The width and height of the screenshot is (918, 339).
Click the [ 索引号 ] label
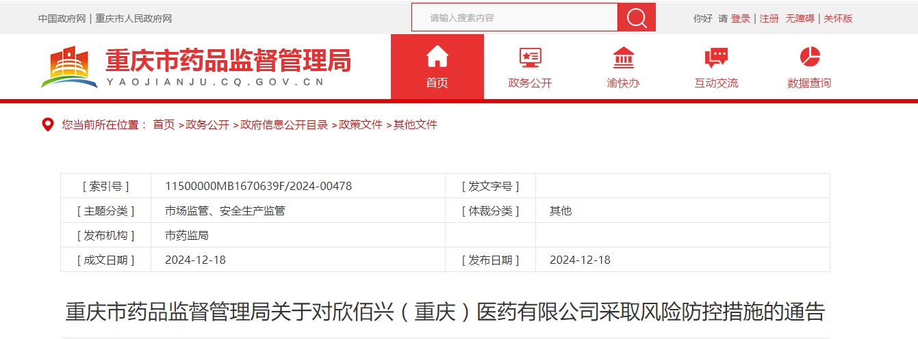click(x=105, y=186)
